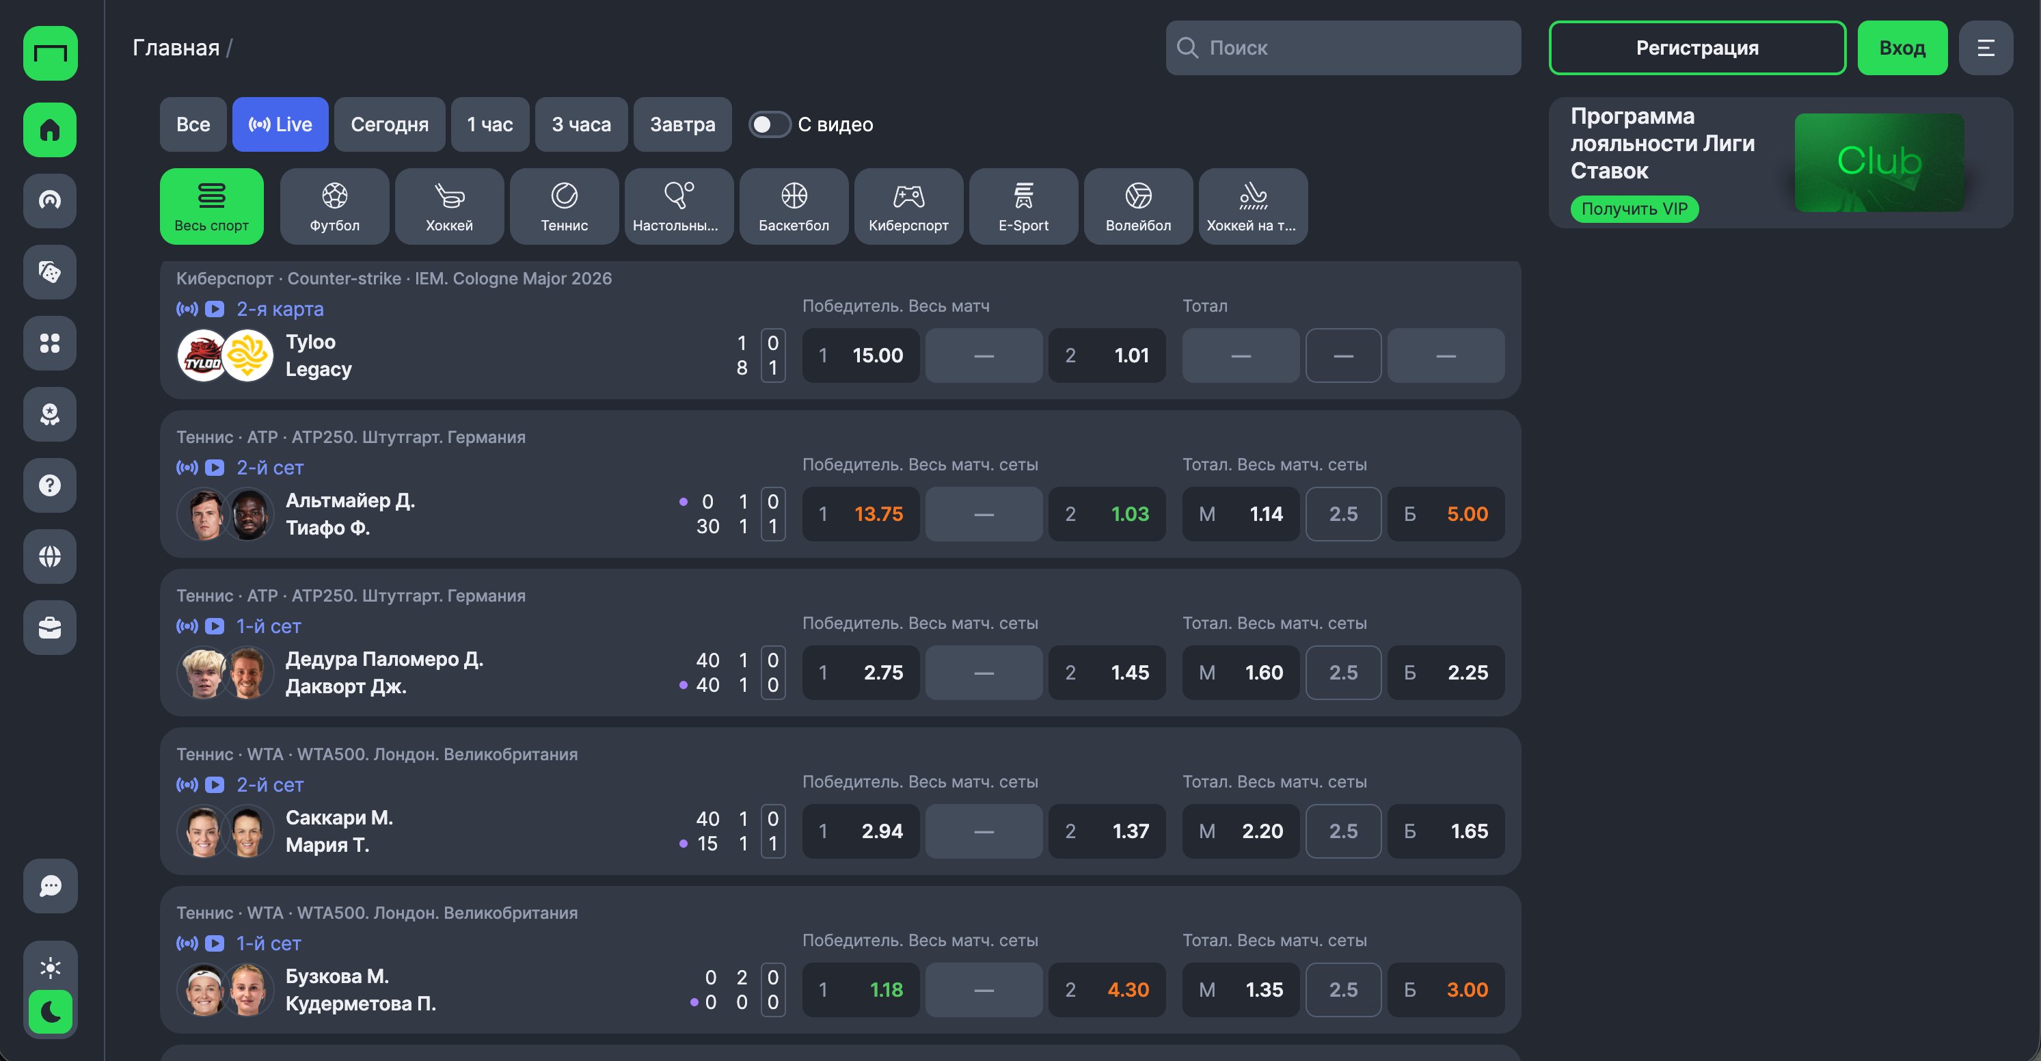Open video stream icon for Саккари vs Мария
This screenshot has width=2041, height=1061.
[215, 784]
